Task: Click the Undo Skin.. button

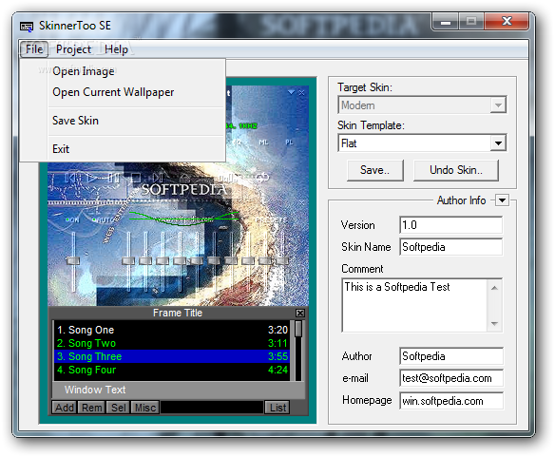Action: 456,170
